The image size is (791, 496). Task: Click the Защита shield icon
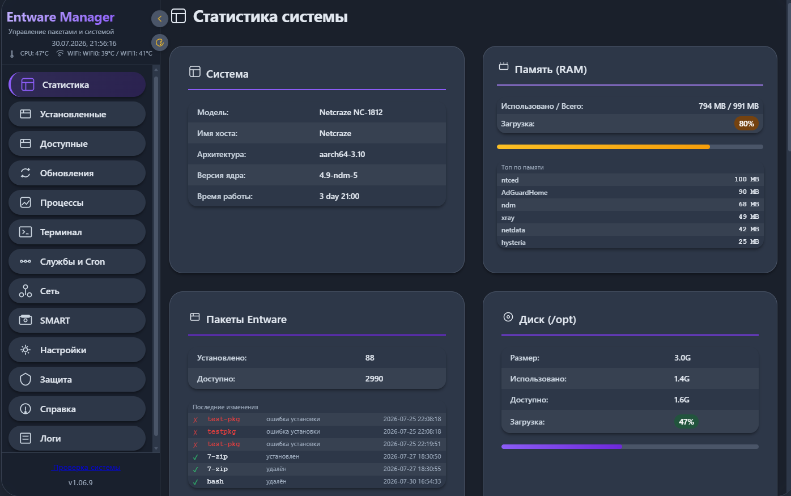tap(25, 379)
